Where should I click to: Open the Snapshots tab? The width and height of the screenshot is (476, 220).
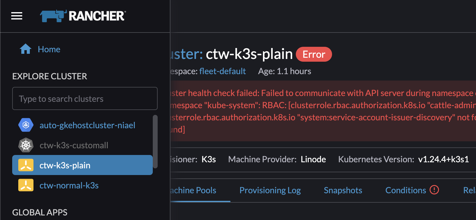pyautogui.click(x=343, y=190)
